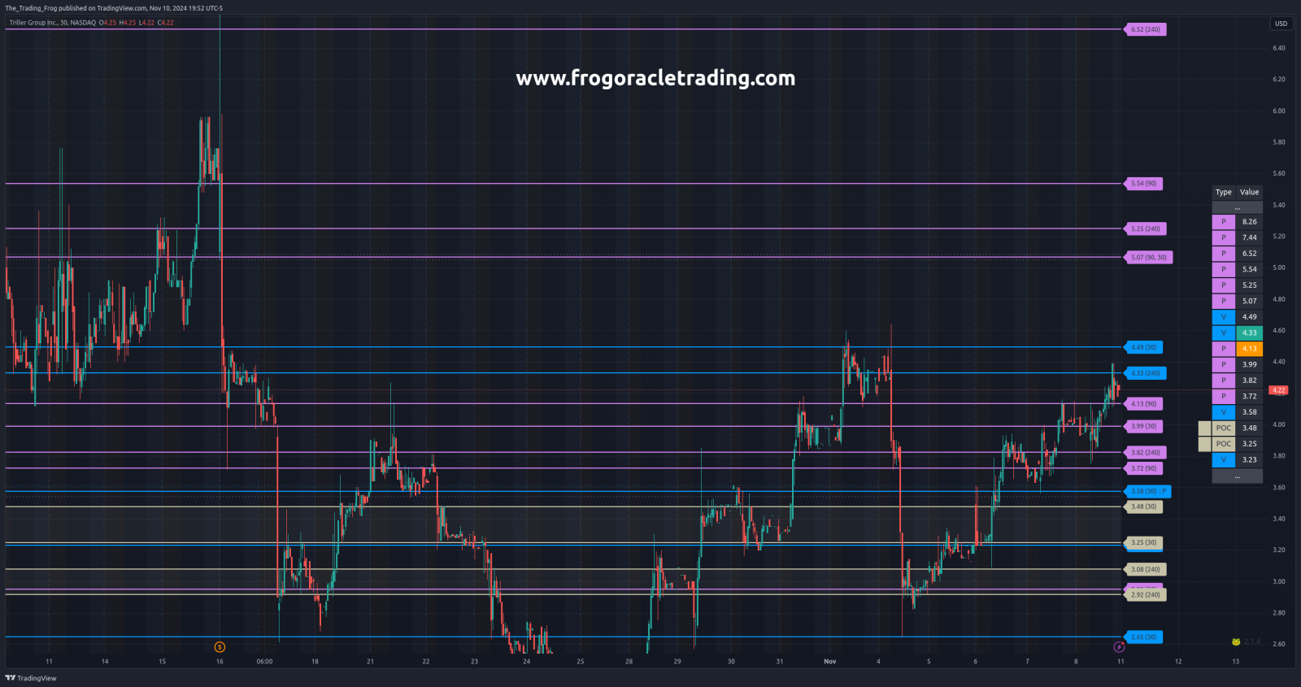Click the 8.26 value in the table

1249,221
